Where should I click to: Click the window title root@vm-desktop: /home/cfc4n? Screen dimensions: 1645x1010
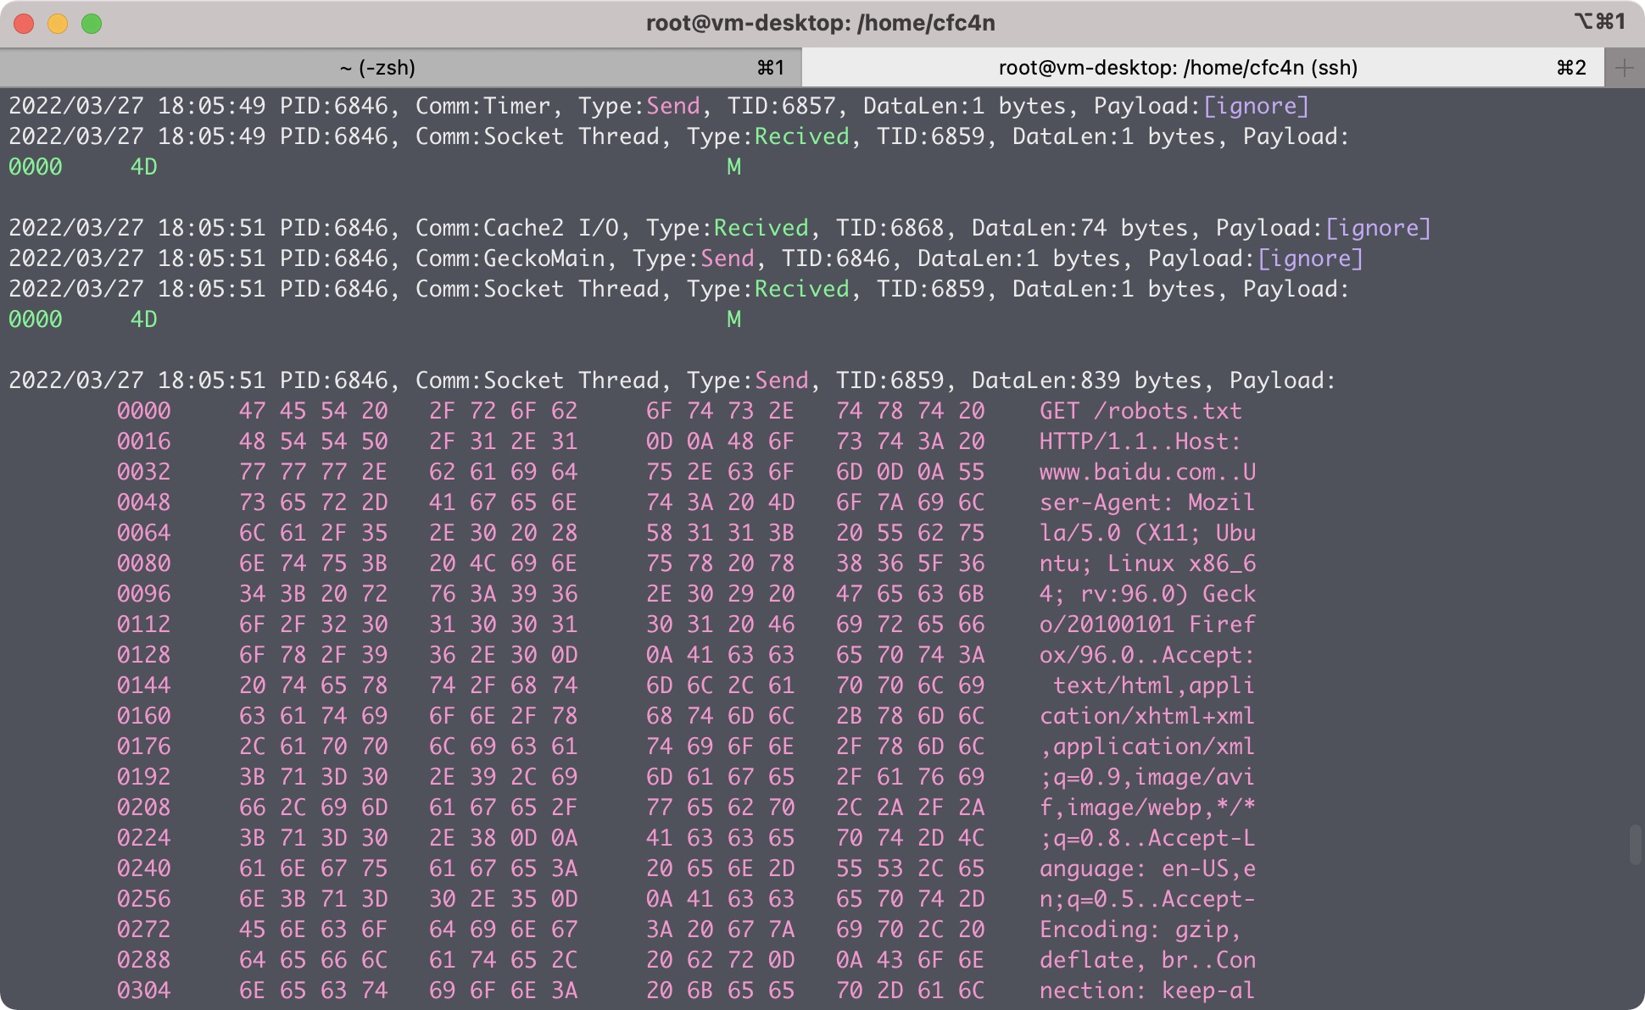click(820, 23)
